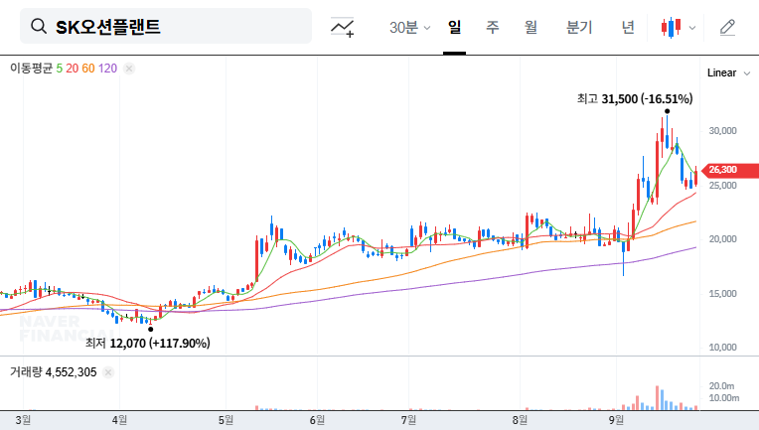The height and width of the screenshot is (430, 759).
Task: Select the 60-day moving average value
Action: point(88,69)
